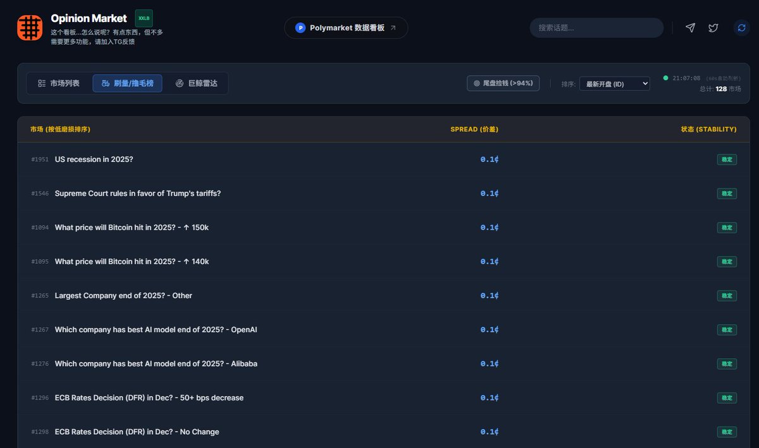Open Polymarket 数据看板 link
The height and width of the screenshot is (448, 759).
(346, 28)
